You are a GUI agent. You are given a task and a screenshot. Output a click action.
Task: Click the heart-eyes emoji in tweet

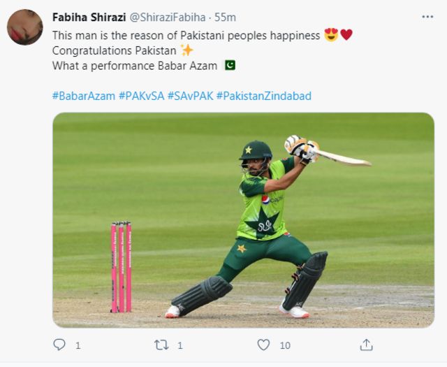330,34
